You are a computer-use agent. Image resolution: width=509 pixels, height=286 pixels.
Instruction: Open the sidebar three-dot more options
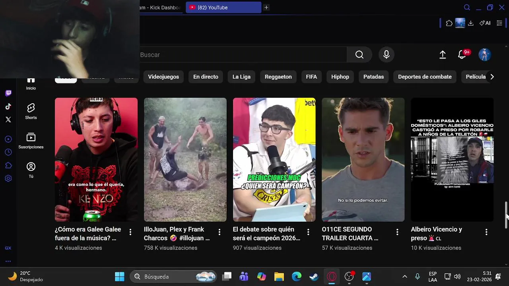tap(8, 261)
